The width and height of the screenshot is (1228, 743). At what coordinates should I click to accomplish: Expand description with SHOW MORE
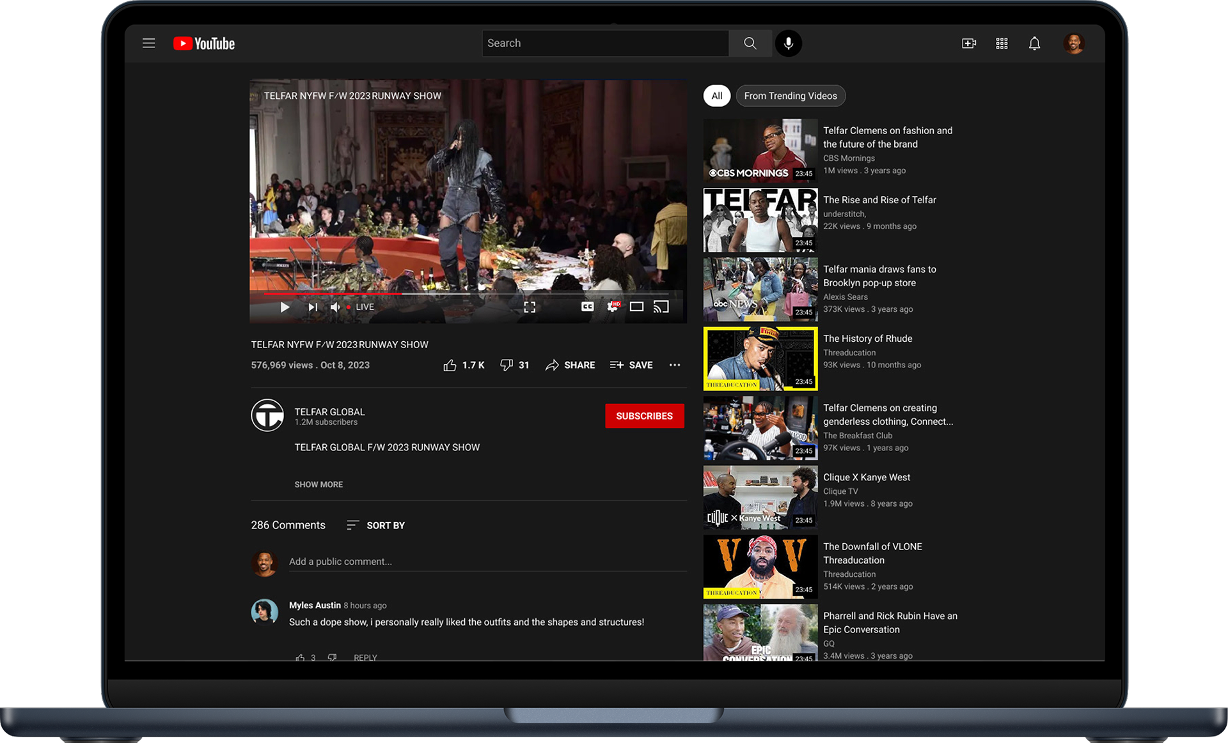point(319,484)
